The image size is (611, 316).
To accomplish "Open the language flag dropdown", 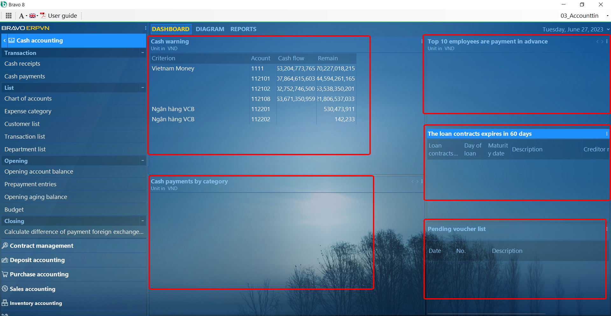I will tap(33, 16).
